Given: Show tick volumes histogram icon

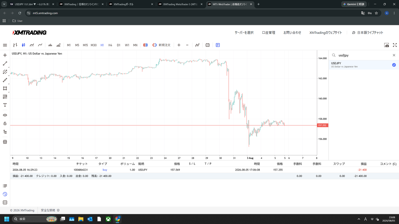Looking at the screenshot, I should 50,45.
